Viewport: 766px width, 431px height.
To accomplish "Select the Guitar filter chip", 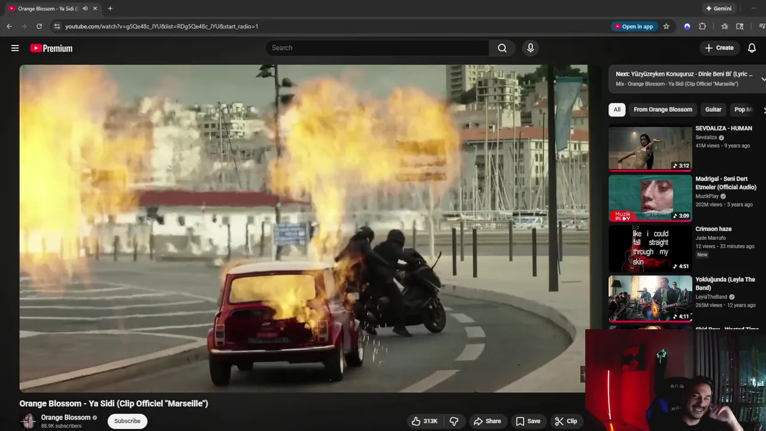I will coord(713,110).
